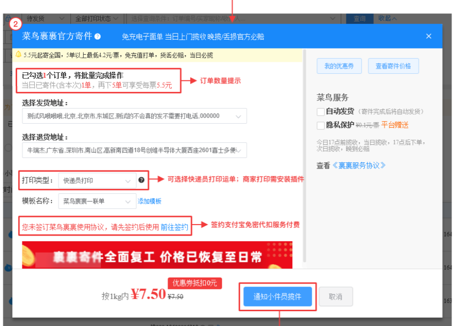Expand the 选择退货地址 dropdown
461x326 pixels.
pyautogui.click(x=134, y=150)
